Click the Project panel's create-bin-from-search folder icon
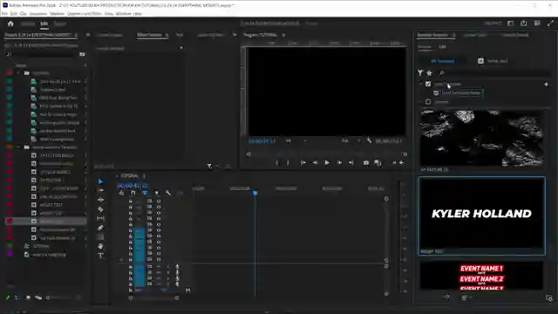The width and height of the screenshot is (558, 314). point(82,54)
